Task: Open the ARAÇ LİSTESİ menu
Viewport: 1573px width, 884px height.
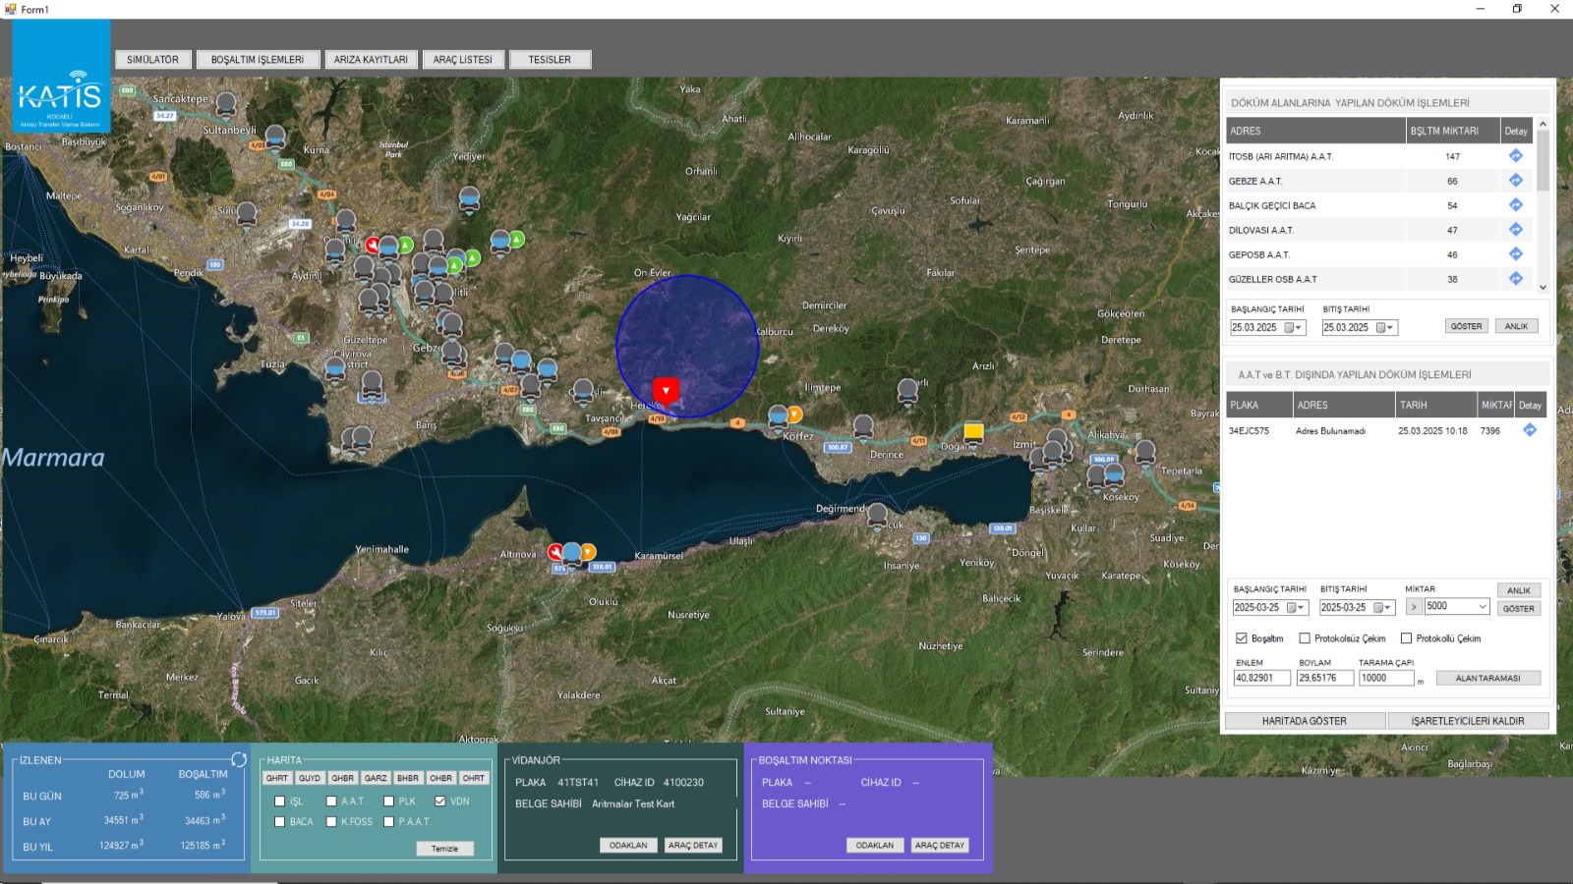Action: pyautogui.click(x=463, y=60)
